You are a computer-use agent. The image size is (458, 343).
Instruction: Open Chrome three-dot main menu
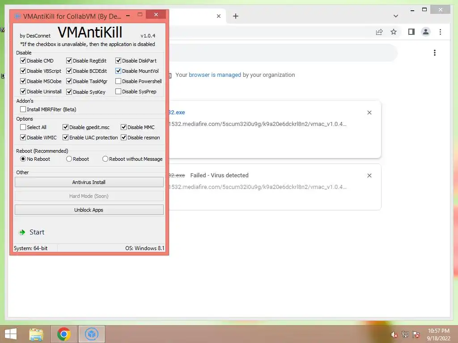[x=440, y=32]
